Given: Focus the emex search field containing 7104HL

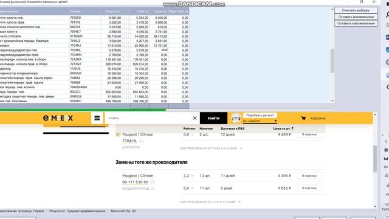Looking at the screenshot, I should (149, 118).
